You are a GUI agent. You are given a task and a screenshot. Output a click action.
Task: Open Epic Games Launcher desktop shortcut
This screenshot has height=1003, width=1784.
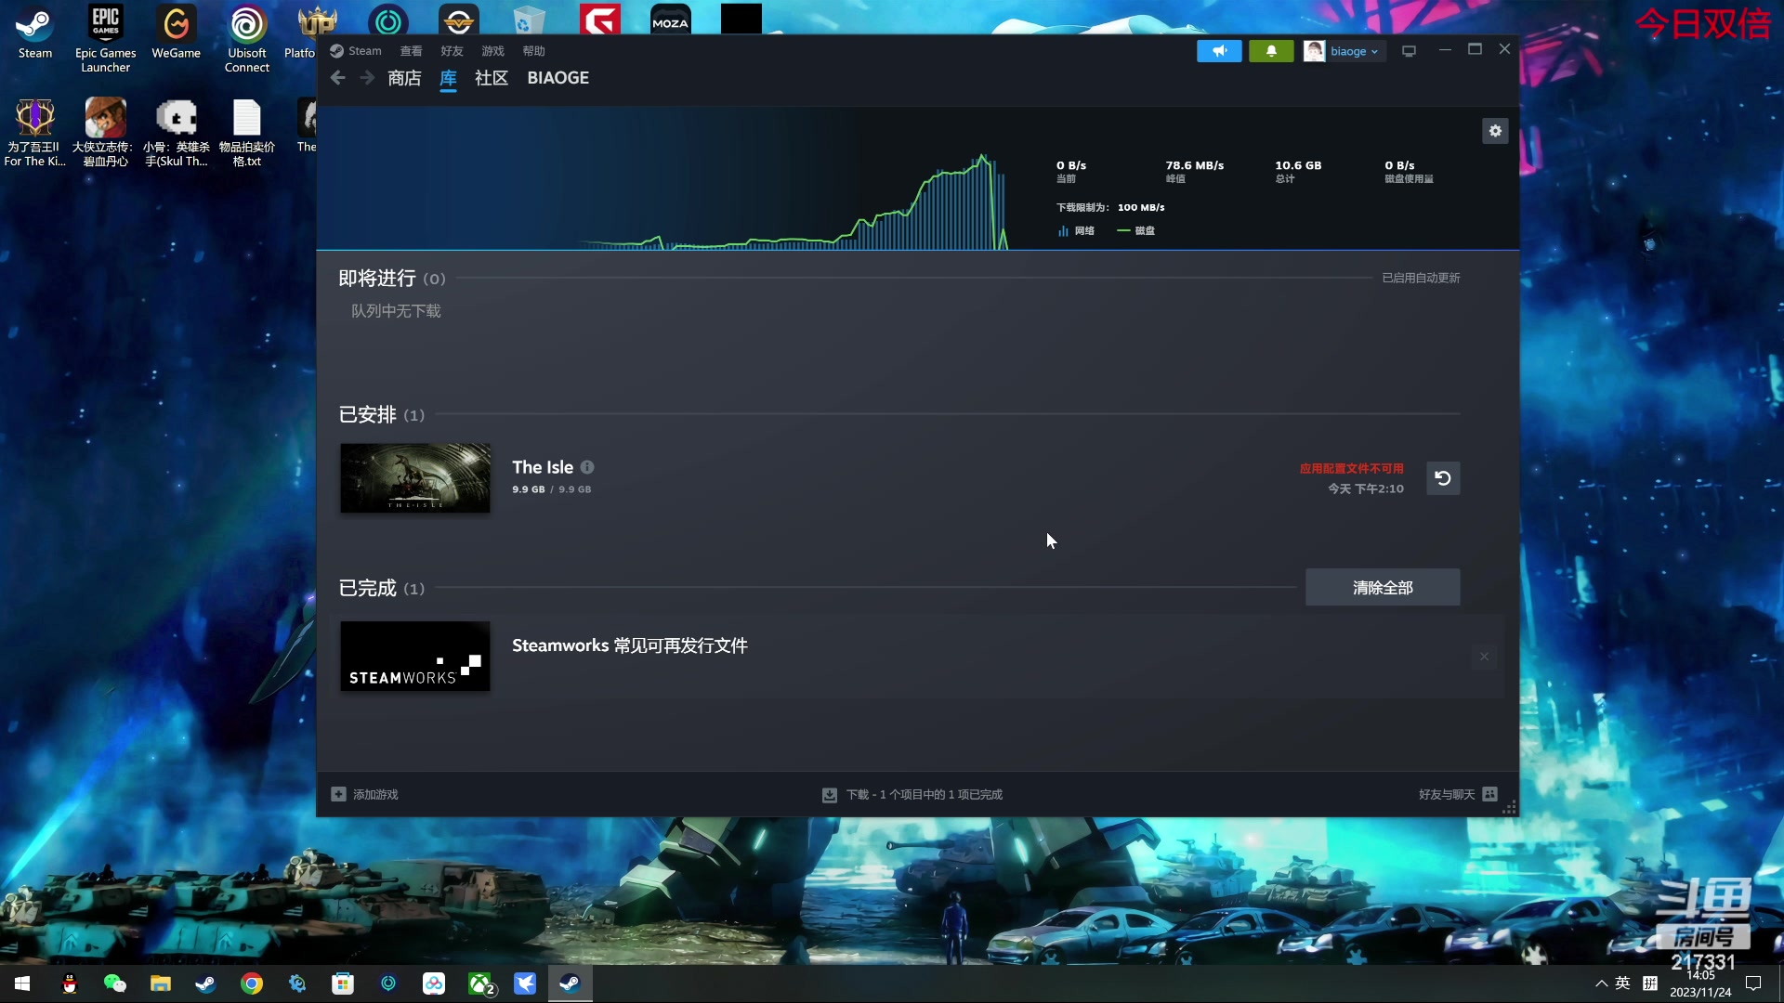[106, 39]
